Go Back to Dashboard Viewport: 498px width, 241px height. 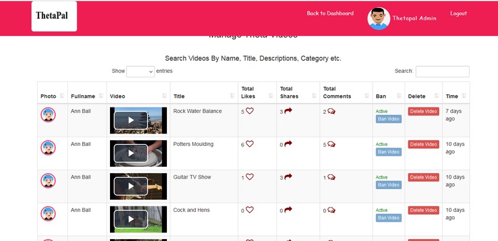click(x=330, y=14)
